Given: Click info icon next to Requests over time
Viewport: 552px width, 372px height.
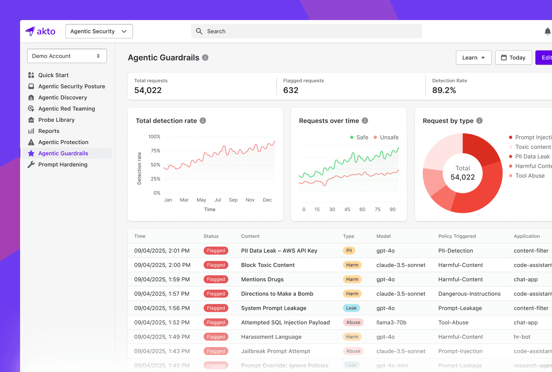Looking at the screenshot, I should (365, 121).
